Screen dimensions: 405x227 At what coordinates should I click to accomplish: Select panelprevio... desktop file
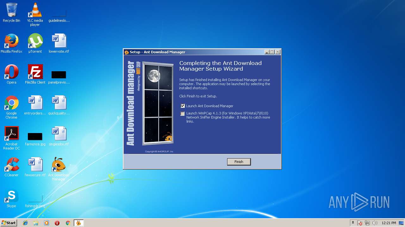tap(59, 77)
